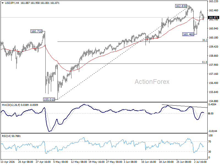Select the 3 Jun 08:00 time label
This screenshot has height=165, width=220.
(130, 162)
